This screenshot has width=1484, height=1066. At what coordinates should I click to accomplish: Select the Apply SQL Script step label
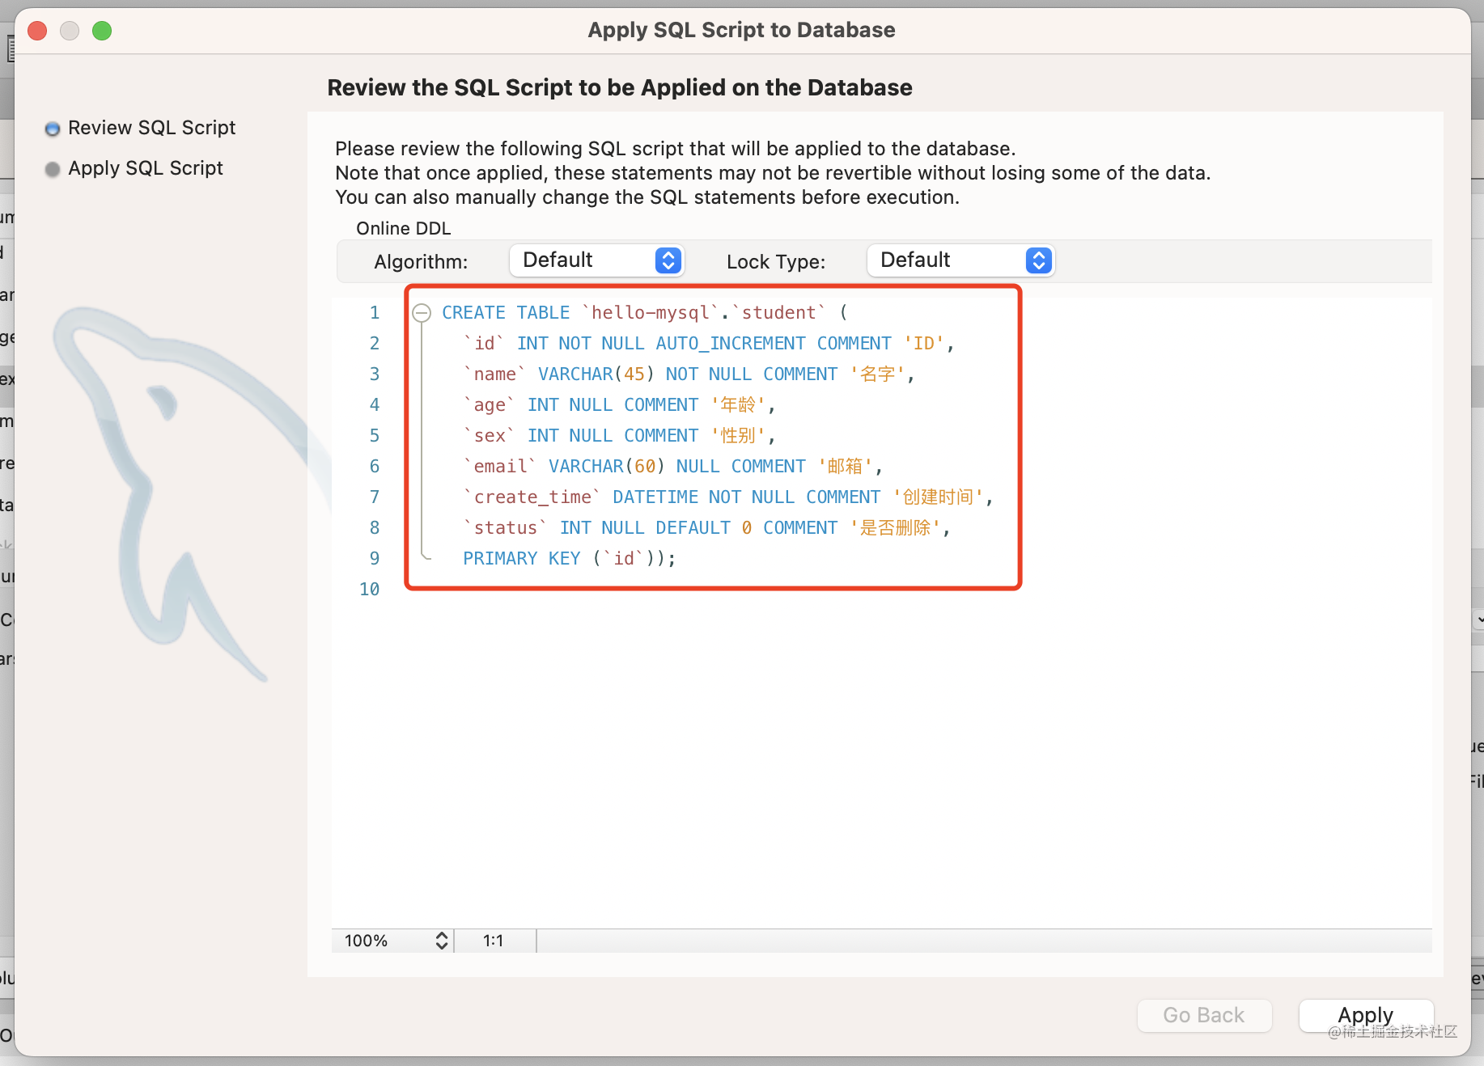point(146,168)
